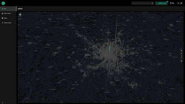Click the location arrow map control
The image size is (185, 104).
pyautogui.click(x=182, y=51)
